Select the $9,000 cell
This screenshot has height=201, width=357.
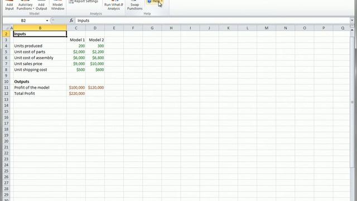click(x=76, y=64)
